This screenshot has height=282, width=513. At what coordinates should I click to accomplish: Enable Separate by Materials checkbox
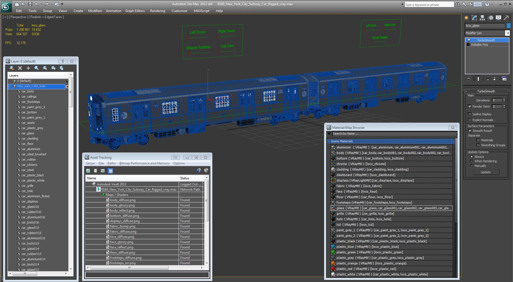click(x=478, y=140)
